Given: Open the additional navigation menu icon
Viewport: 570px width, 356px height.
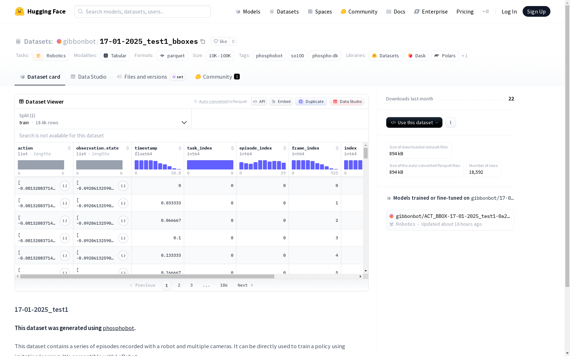Looking at the screenshot, I should click(486, 11).
